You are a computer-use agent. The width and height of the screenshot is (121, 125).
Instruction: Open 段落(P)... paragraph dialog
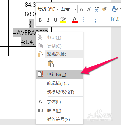click(59, 110)
